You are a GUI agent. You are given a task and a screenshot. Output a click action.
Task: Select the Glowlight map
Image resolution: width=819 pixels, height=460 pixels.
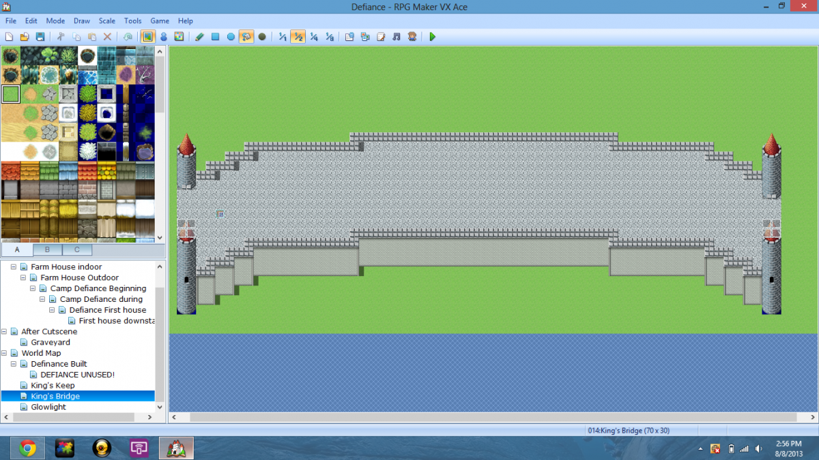click(x=48, y=407)
